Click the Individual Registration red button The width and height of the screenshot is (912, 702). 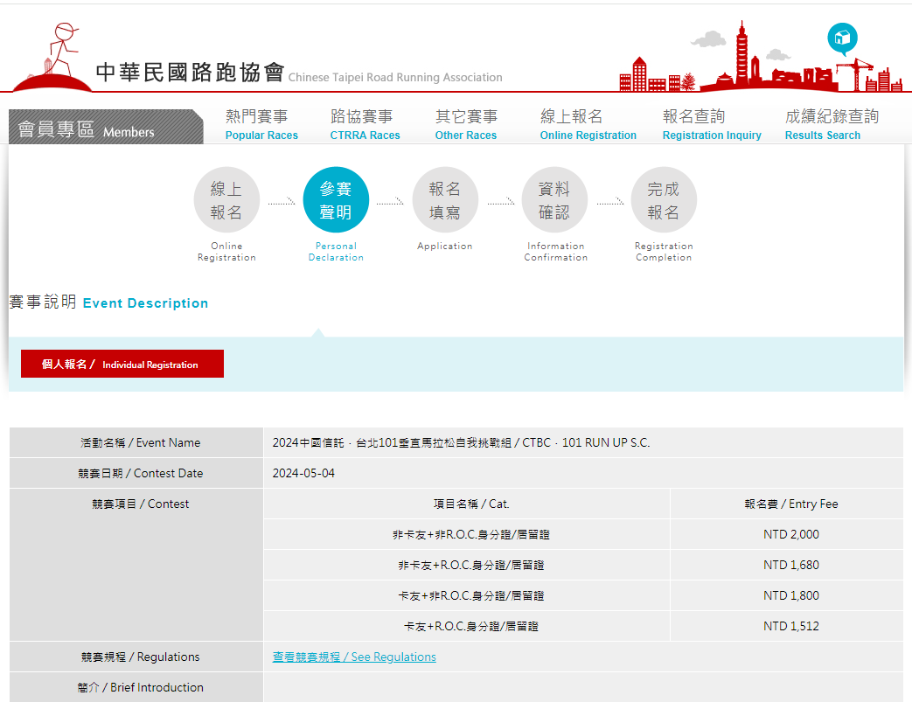click(x=122, y=364)
